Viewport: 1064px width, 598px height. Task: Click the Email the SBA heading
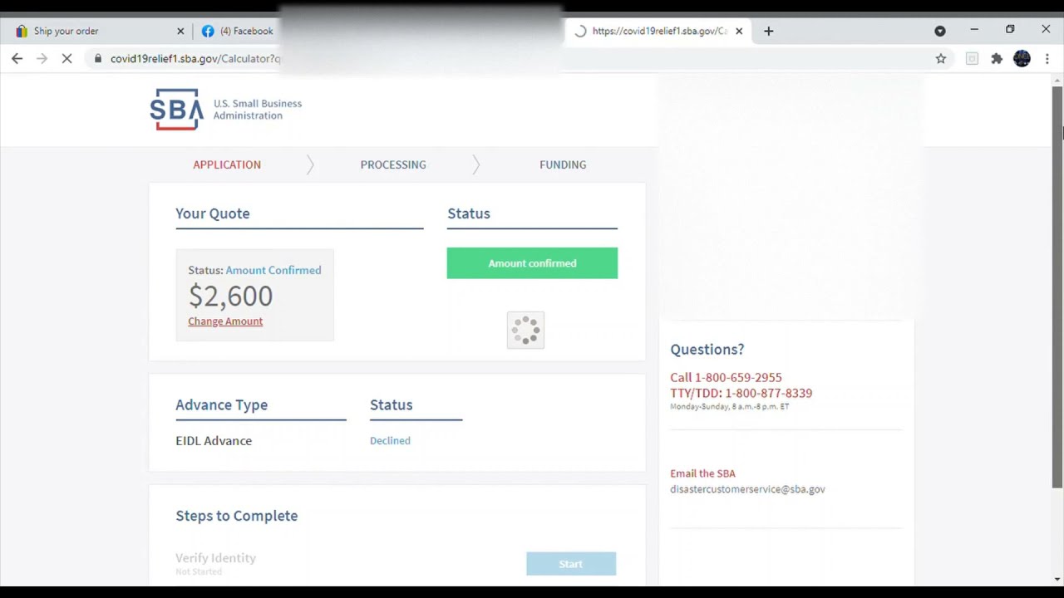(702, 473)
